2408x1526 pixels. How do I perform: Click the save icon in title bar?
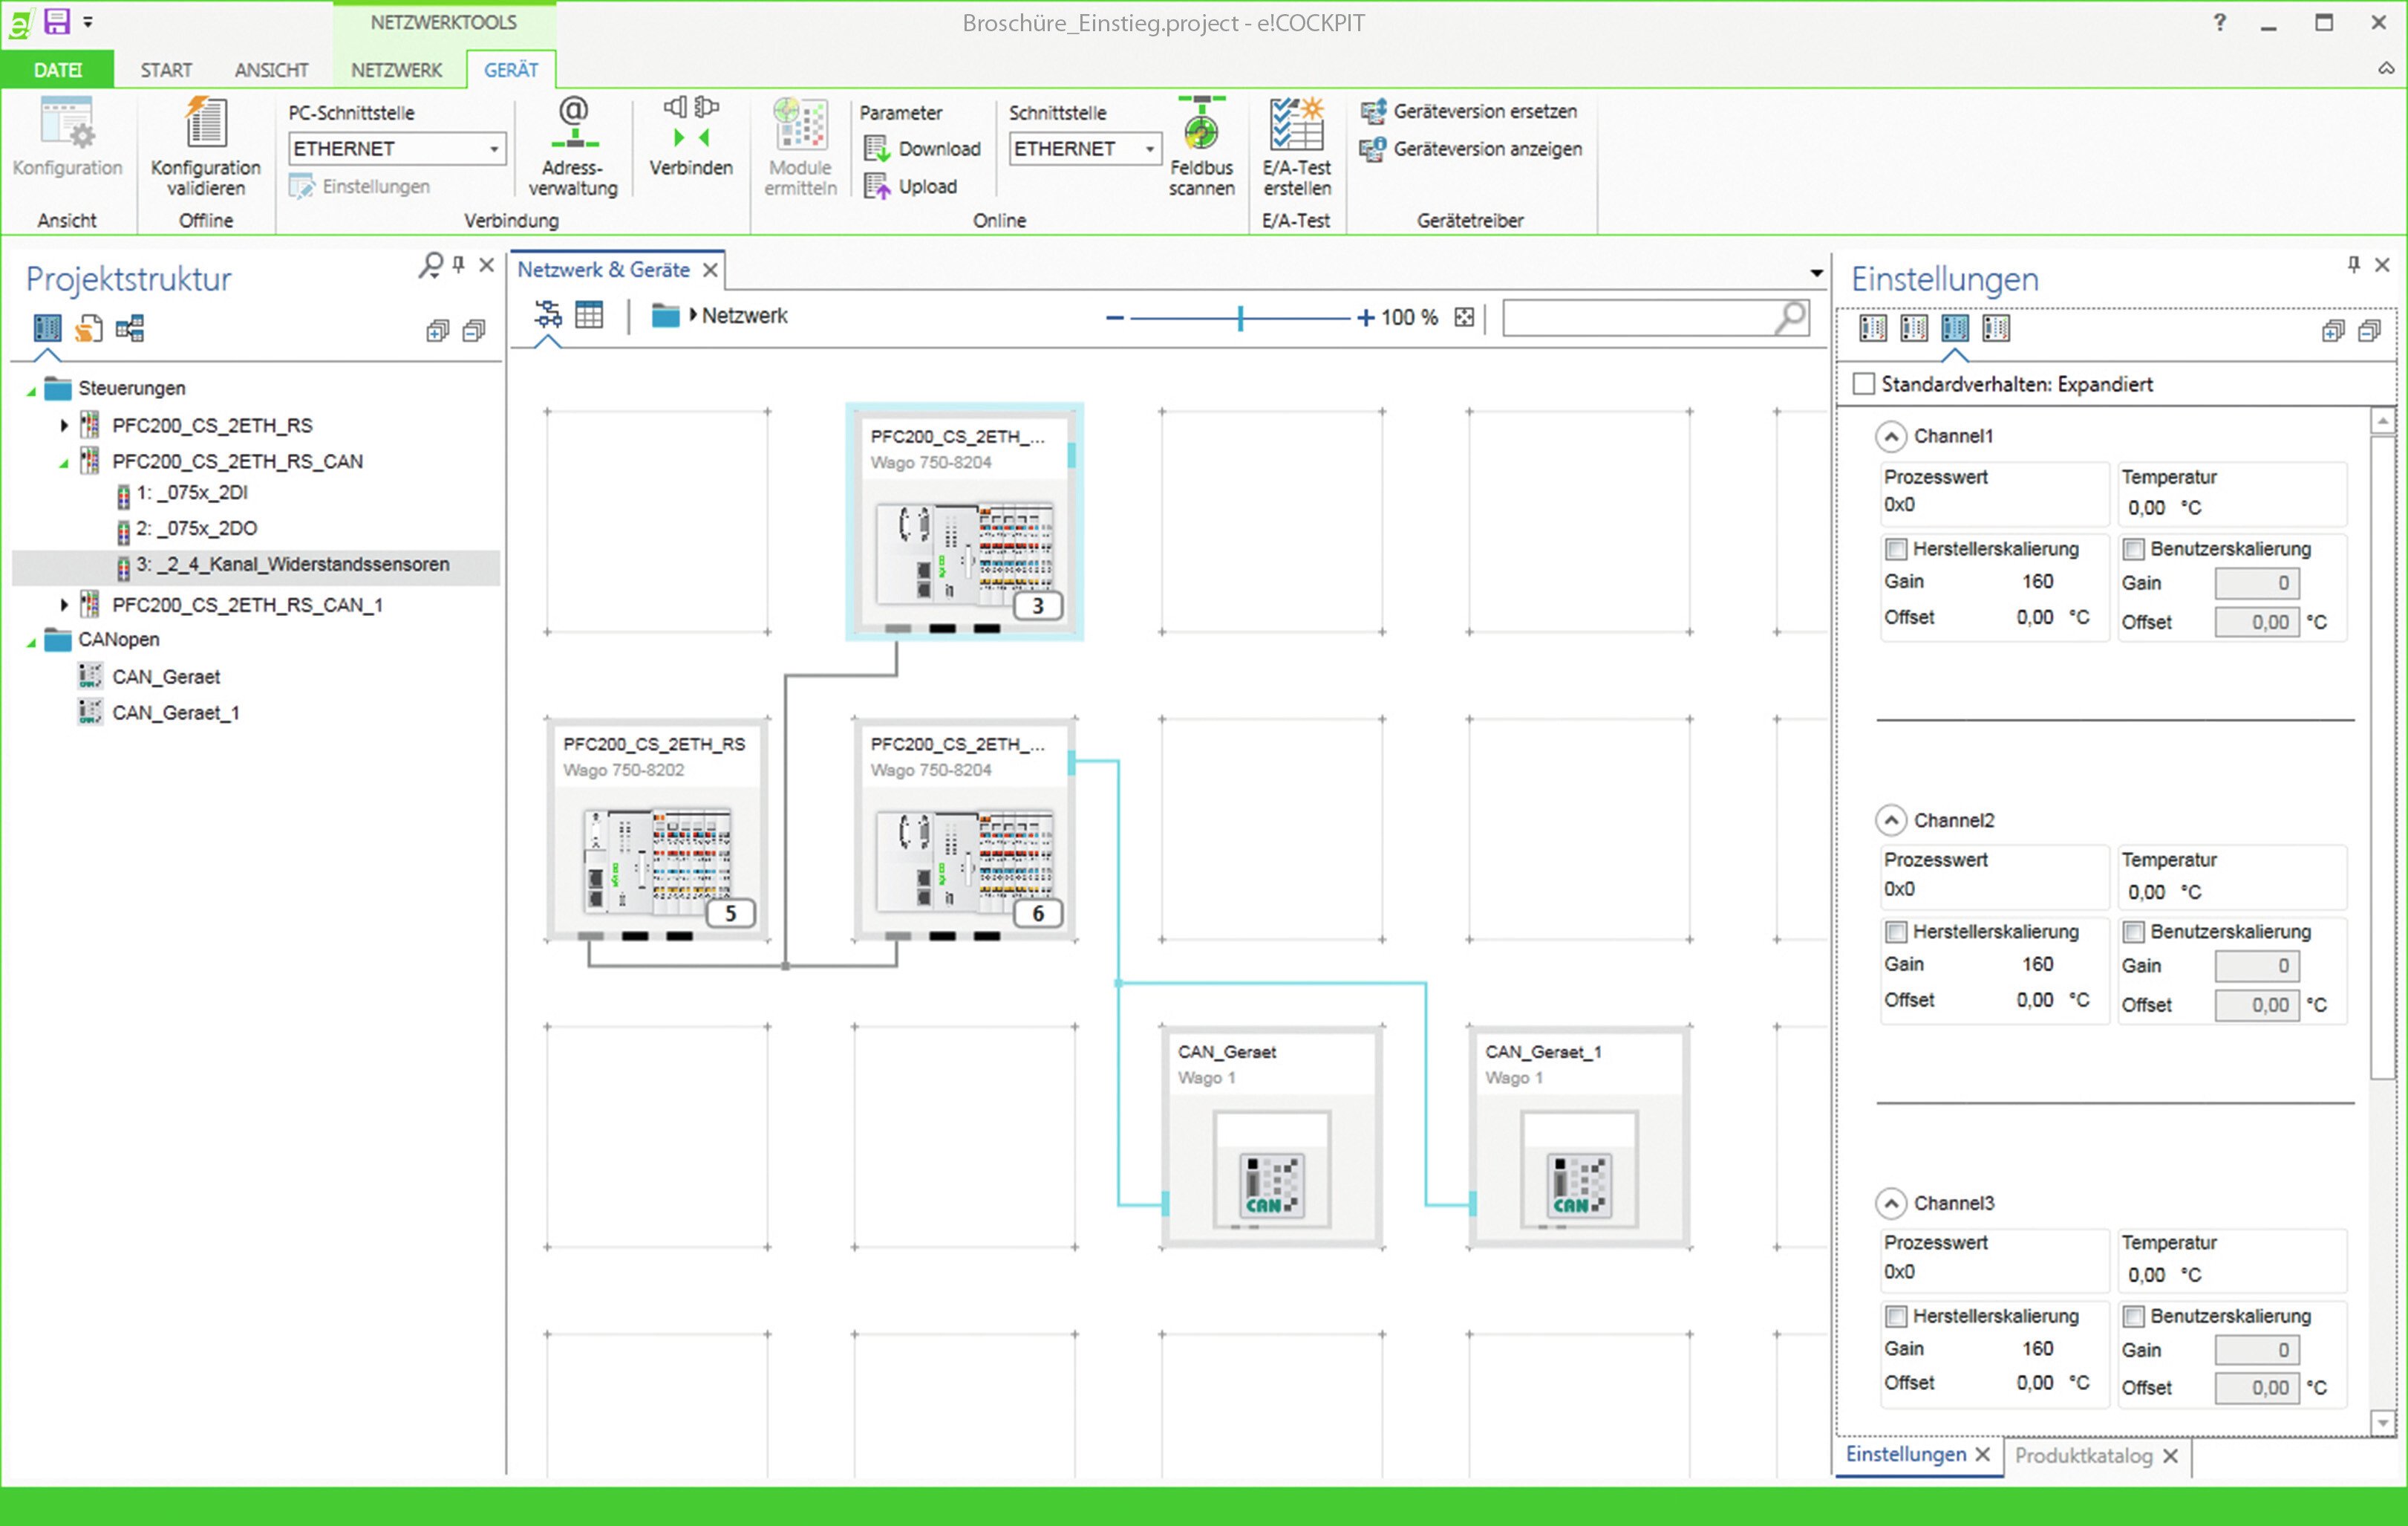point(57,21)
